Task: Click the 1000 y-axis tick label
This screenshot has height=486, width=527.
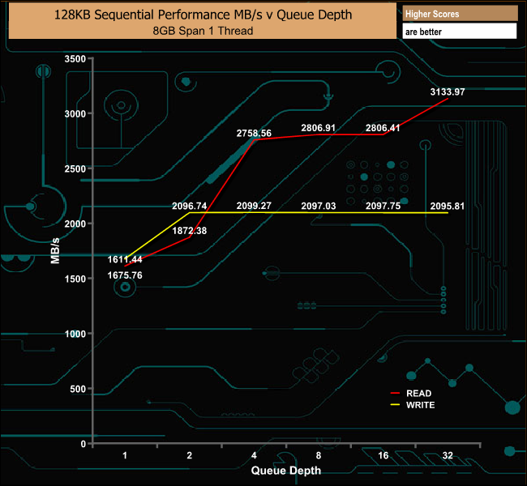Action: click(75, 334)
